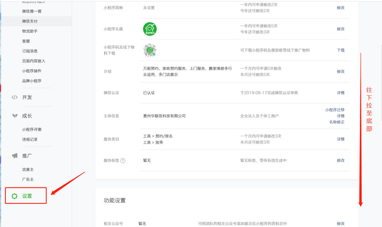Open the 成长 sidebar section
The width and height of the screenshot is (382, 227).
27,116
